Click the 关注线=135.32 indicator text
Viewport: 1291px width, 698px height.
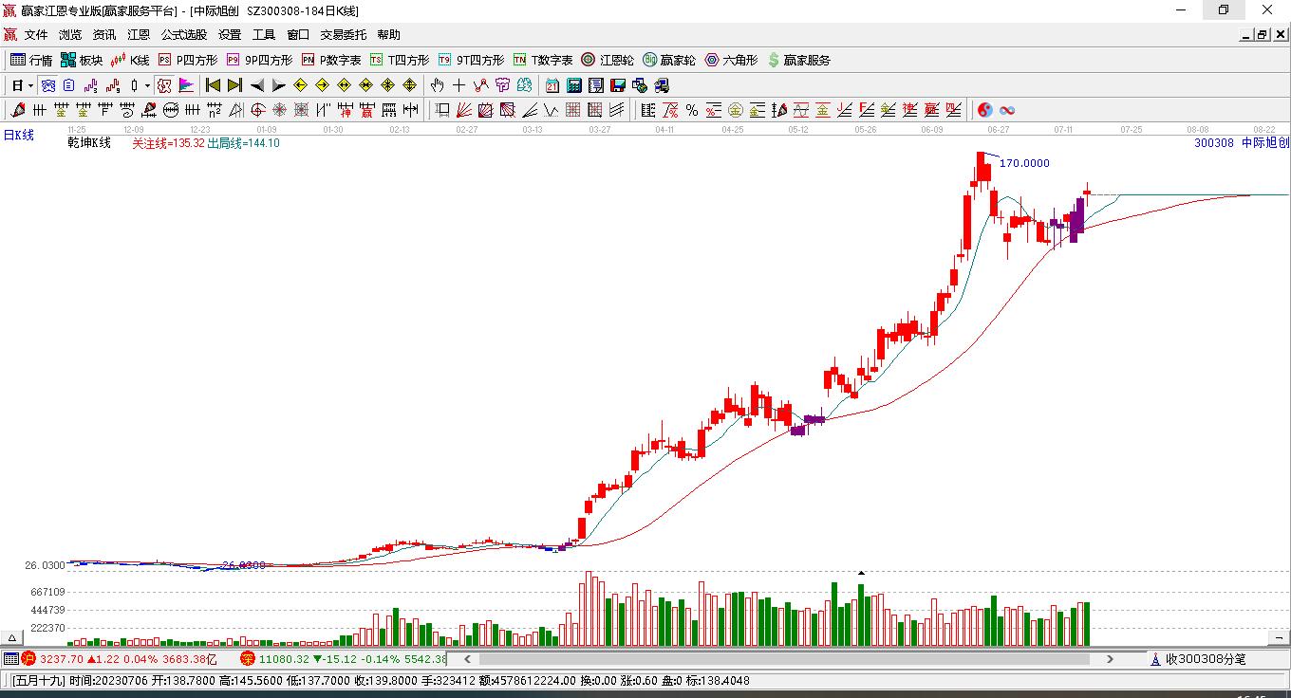point(168,143)
